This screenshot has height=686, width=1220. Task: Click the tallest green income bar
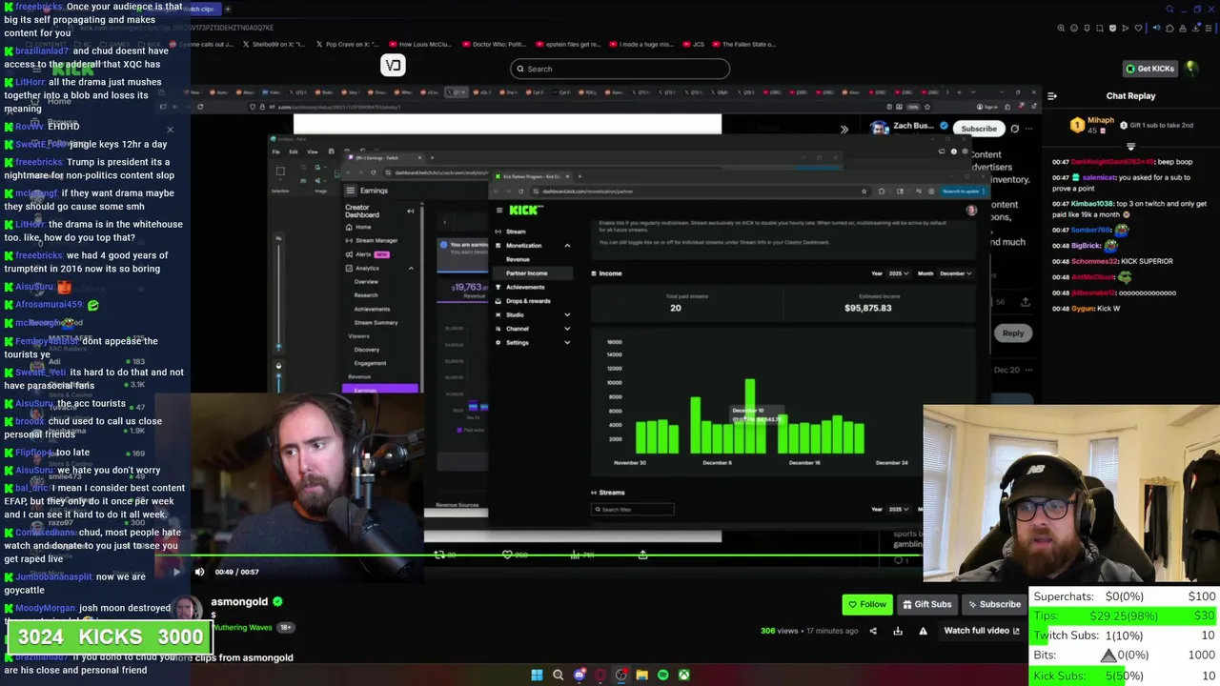click(x=750, y=415)
